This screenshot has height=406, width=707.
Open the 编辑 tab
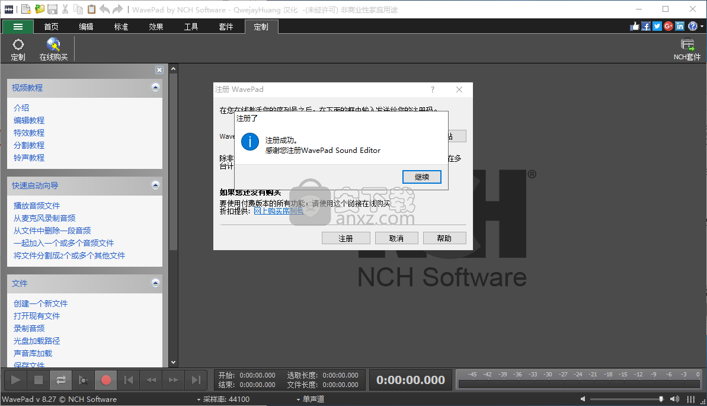[x=86, y=27]
